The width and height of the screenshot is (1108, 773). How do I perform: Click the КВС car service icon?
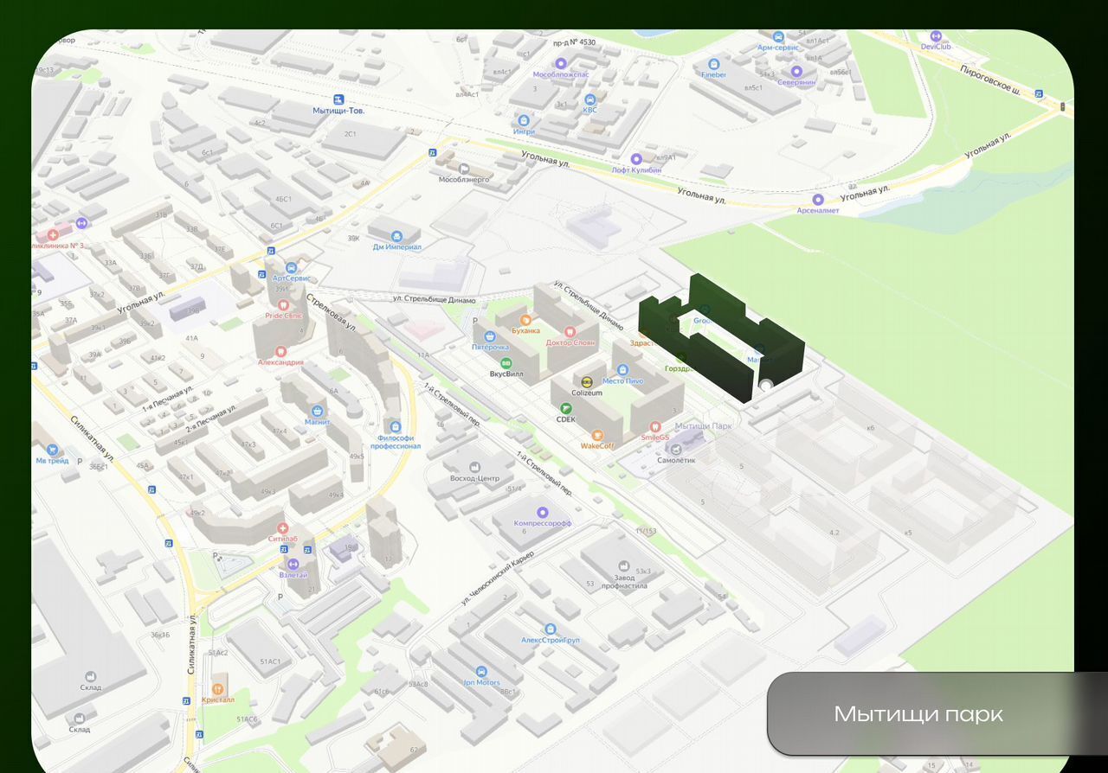tap(589, 98)
